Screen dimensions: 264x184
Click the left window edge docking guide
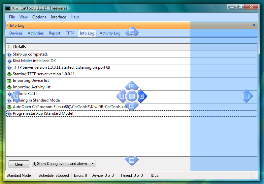16,96
